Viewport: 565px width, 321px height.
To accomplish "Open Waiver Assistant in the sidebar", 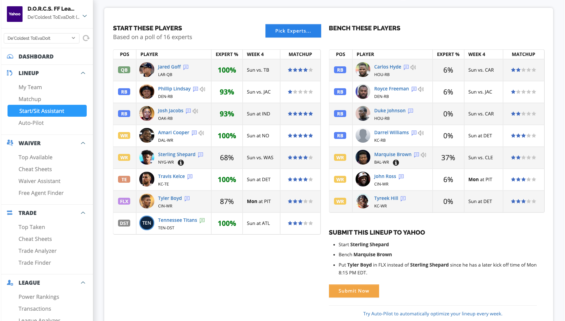I will click(39, 181).
